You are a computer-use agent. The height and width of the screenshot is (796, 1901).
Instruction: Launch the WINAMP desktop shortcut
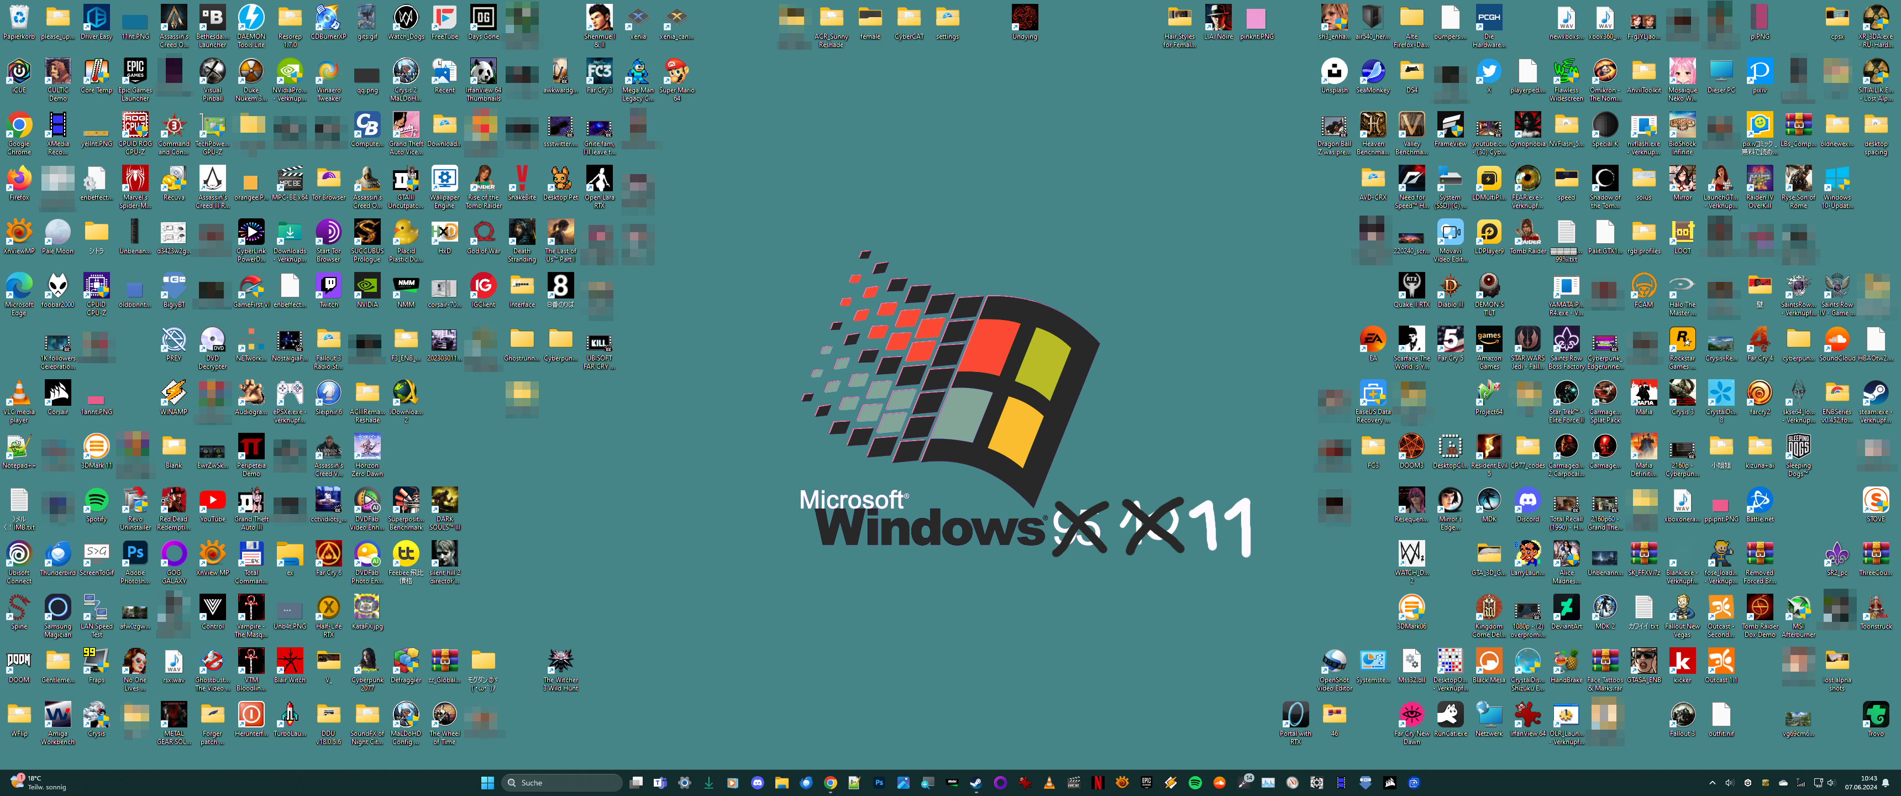[174, 394]
